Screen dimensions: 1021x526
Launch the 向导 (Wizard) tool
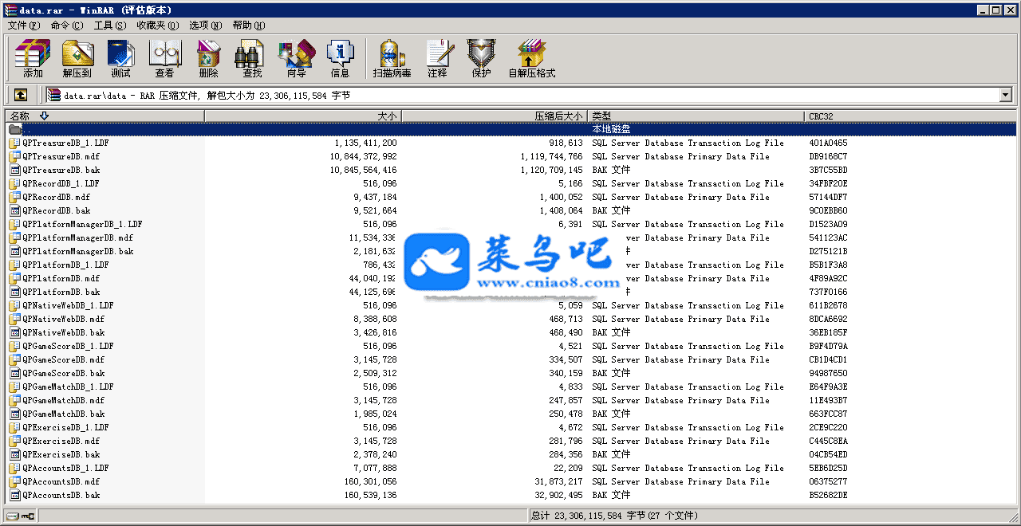296,59
